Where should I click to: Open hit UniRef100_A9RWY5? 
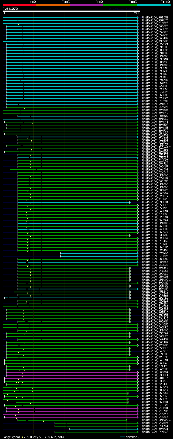tap(155, 20)
